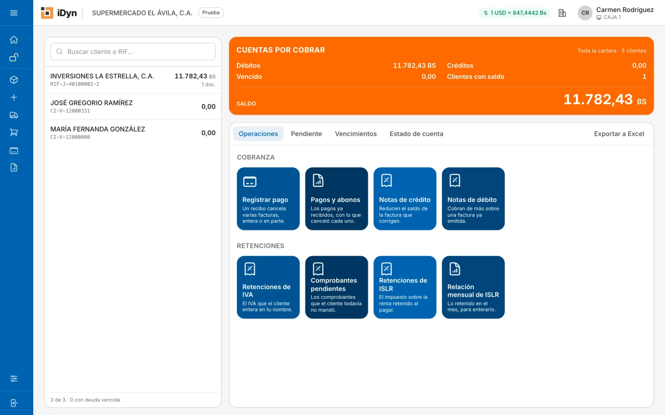Open the hamburger menu

(x=14, y=13)
